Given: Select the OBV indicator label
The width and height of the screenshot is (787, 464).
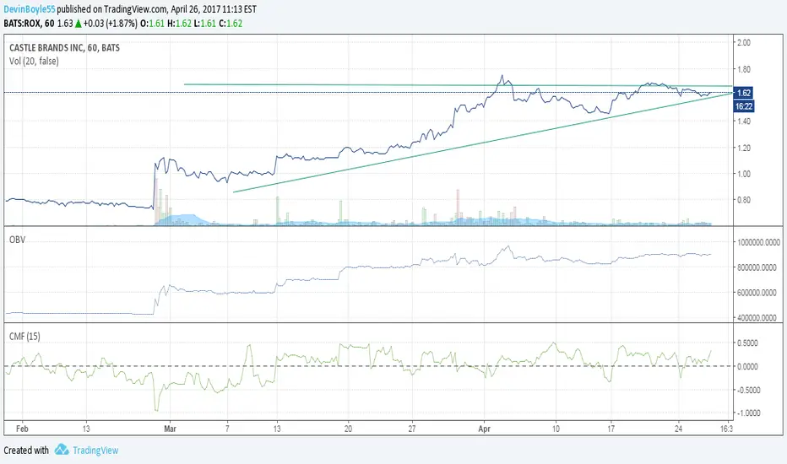Looking at the screenshot, I should coord(17,240).
